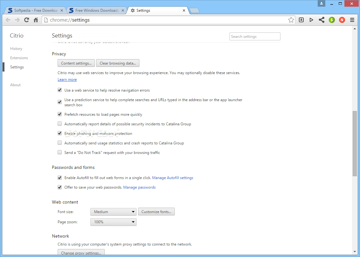Open the Learn more link
The height and width of the screenshot is (257, 360).
[67, 80]
